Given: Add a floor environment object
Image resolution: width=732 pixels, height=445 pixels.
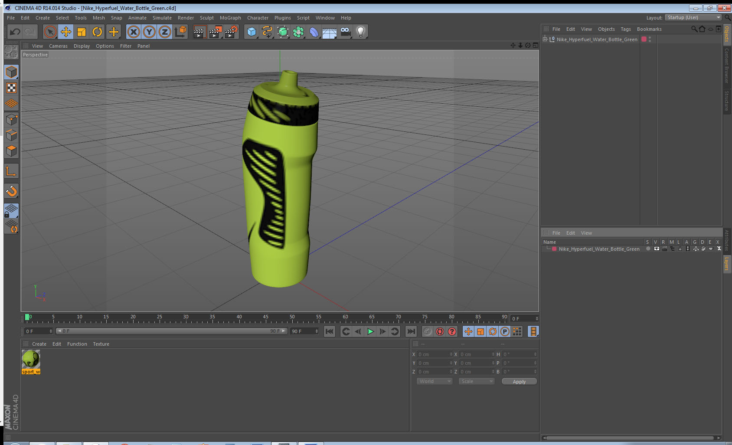Looking at the screenshot, I should 330,32.
